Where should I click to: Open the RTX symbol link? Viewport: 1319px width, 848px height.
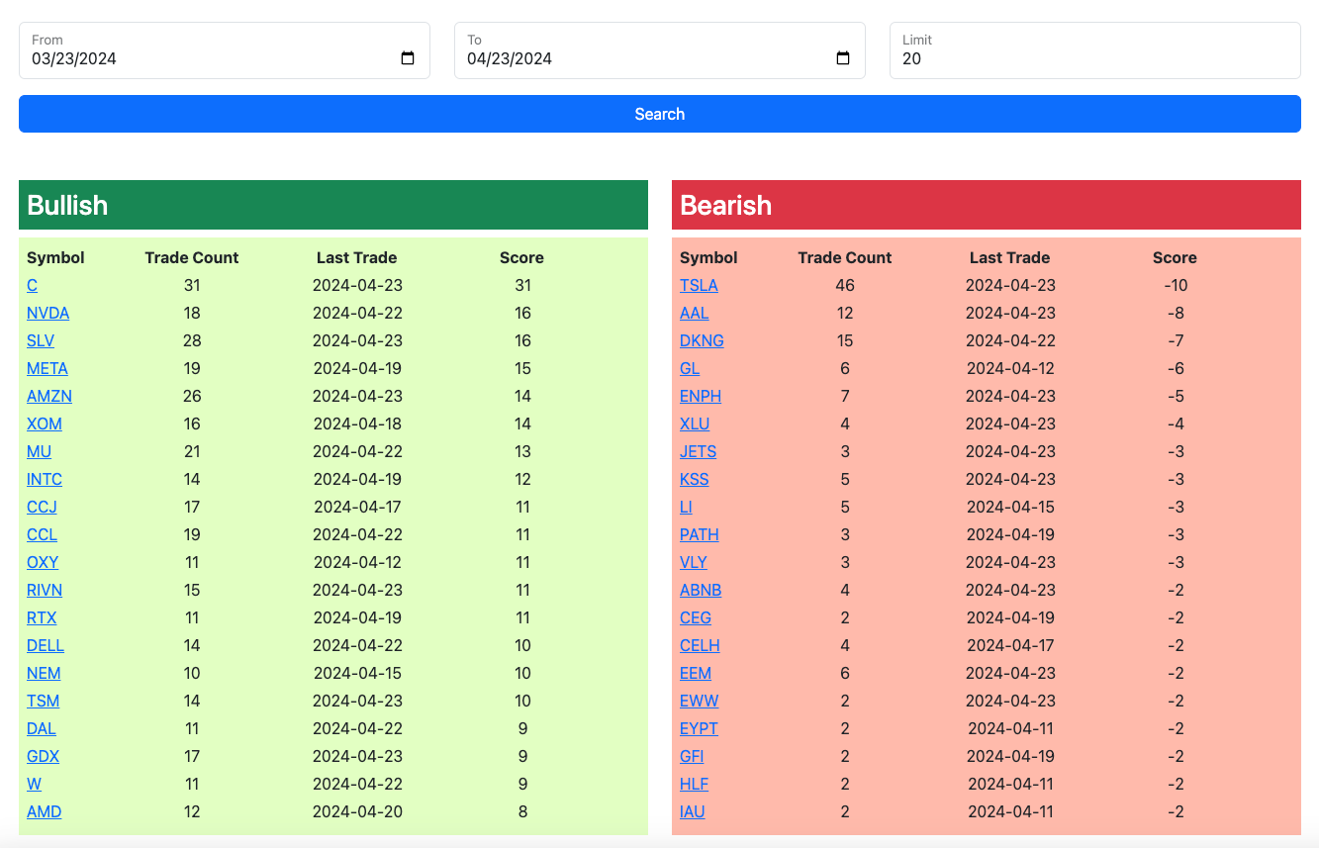(42, 617)
